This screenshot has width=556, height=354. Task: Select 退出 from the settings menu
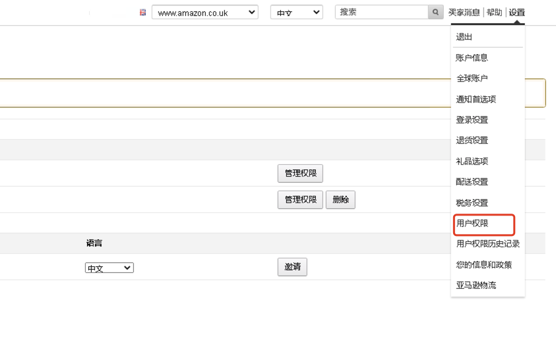point(464,37)
